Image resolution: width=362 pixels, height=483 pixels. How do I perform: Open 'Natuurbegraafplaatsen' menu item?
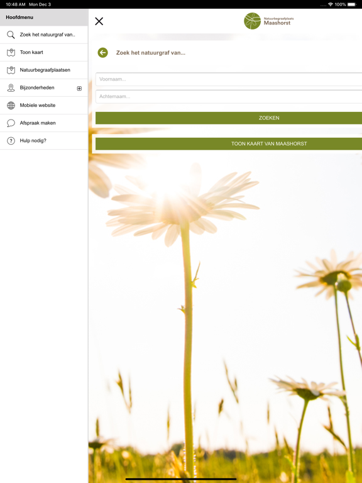tap(44, 70)
